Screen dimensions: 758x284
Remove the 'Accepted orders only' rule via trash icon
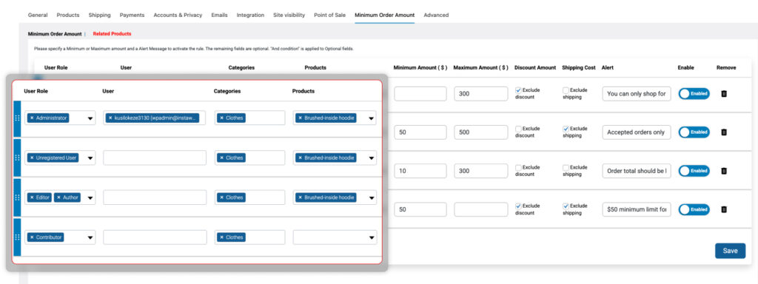click(724, 132)
